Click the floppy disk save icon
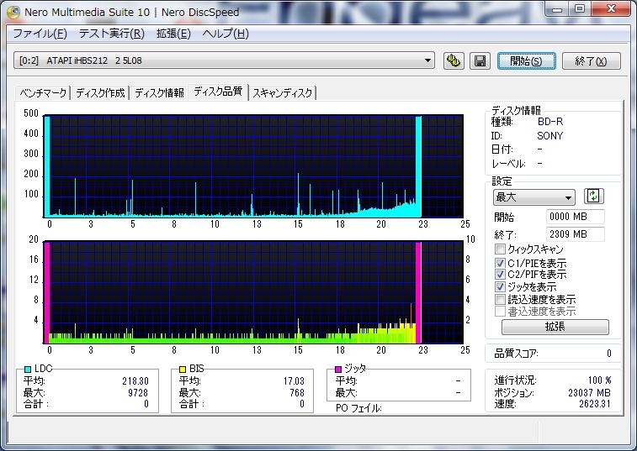637x451 pixels. (x=480, y=60)
